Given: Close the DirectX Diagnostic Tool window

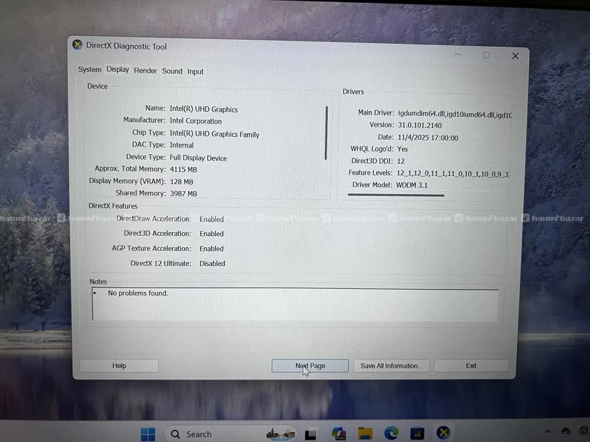Looking at the screenshot, I should [x=515, y=56].
